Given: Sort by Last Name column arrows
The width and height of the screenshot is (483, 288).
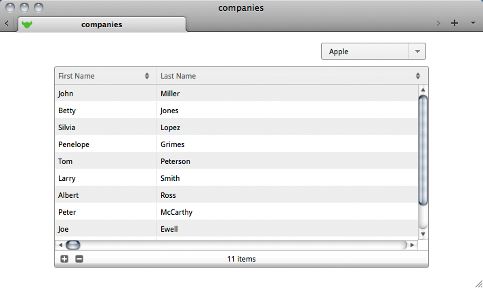Looking at the screenshot, I should [418, 76].
